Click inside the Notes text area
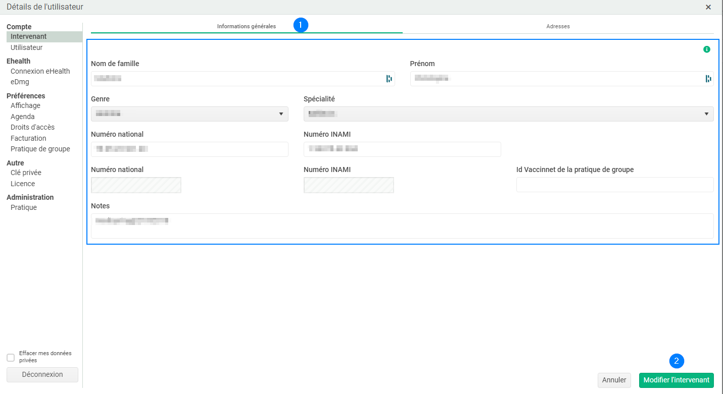The height and width of the screenshot is (394, 723). pyautogui.click(x=402, y=226)
